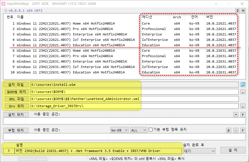Click the info icon next to v0.8.8.1

click(6, 11)
